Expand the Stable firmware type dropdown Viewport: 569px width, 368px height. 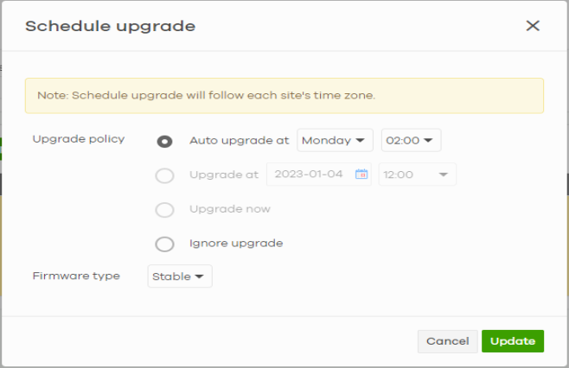click(180, 276)
